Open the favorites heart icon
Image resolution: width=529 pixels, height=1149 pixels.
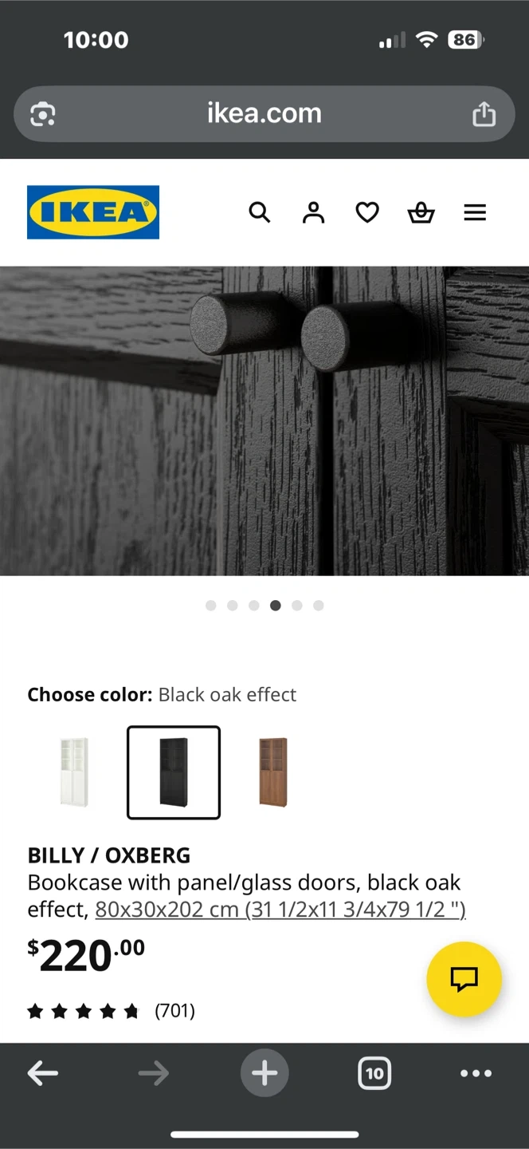coord(366,212)
